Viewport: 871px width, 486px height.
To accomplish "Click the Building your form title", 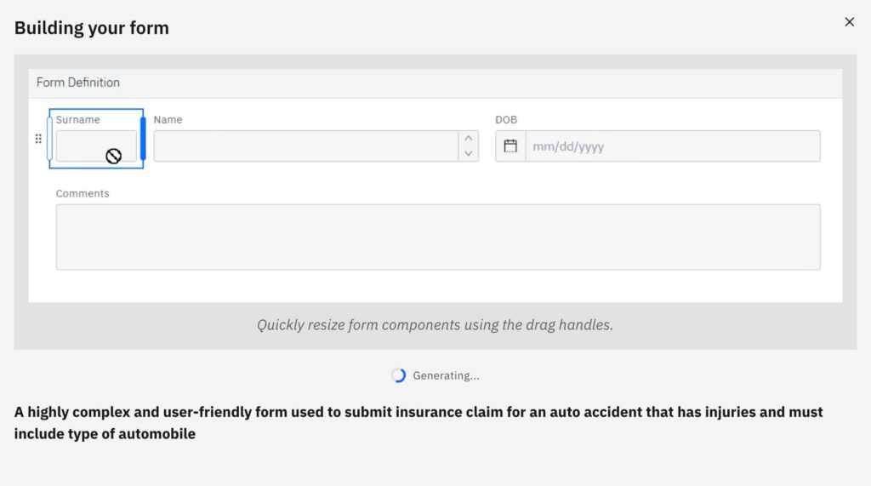I will [x=92, y=28].
